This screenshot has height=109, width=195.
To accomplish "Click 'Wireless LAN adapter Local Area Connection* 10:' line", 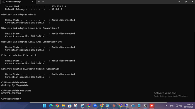I will 31,42.
